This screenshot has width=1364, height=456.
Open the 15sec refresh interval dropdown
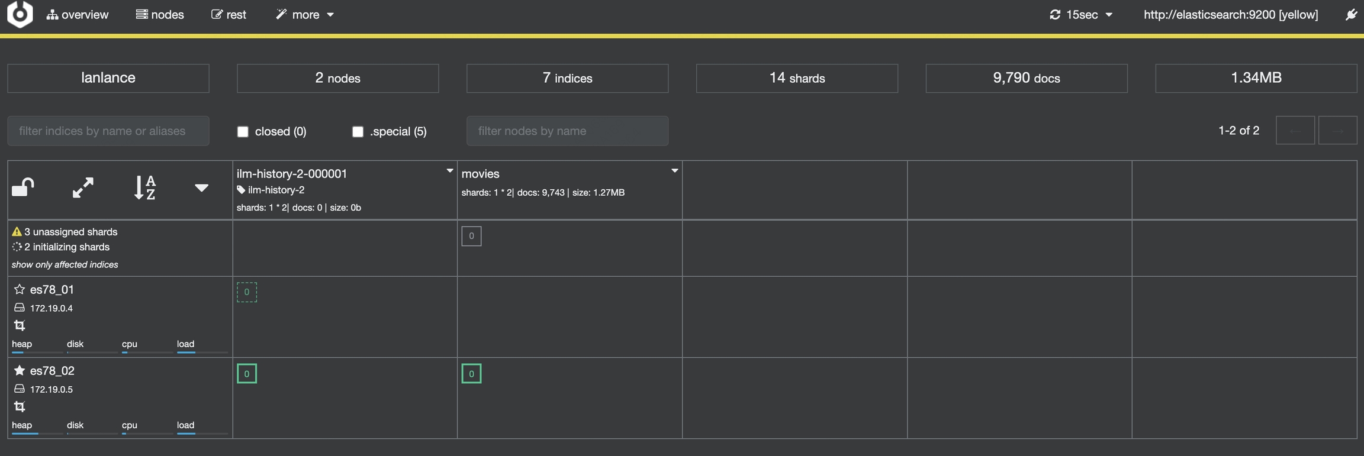pyautogui.click(x=1081, y=15)
